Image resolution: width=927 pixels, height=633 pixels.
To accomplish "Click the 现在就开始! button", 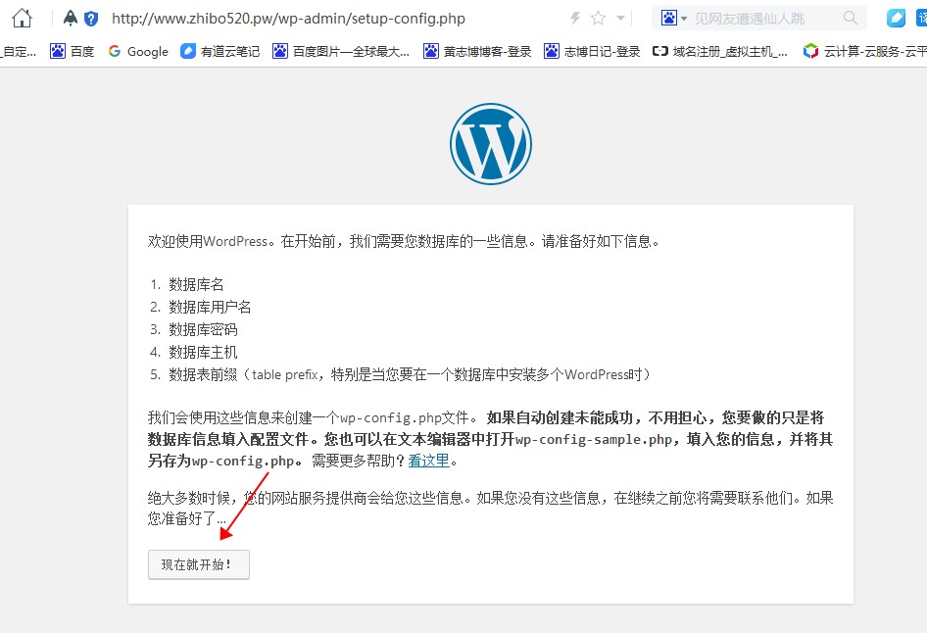I will tap(199, 564).
